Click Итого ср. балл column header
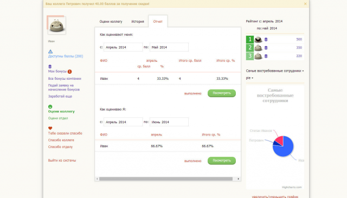This screenshot has height=198, width=347. tap(190, 61)
